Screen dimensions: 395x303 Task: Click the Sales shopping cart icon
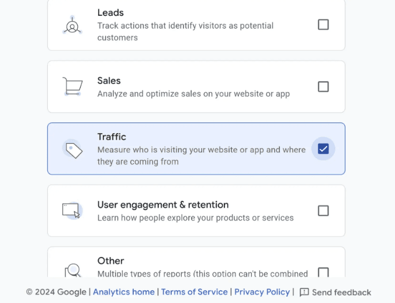pos(72,86)
